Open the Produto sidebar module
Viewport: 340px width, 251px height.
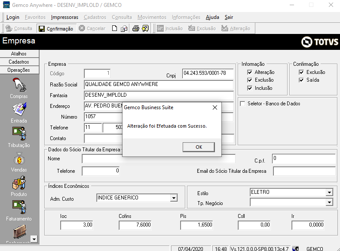(x=19, y=186)
